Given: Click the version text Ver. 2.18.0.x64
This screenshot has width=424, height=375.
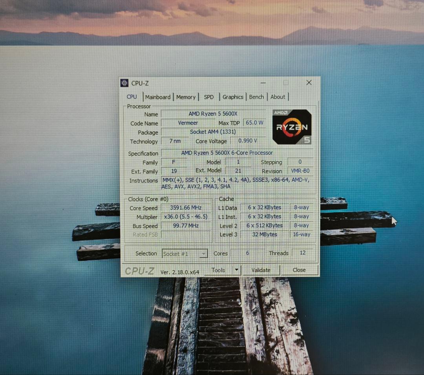Looking at the screenshot, I should click(x=180, y=272).
